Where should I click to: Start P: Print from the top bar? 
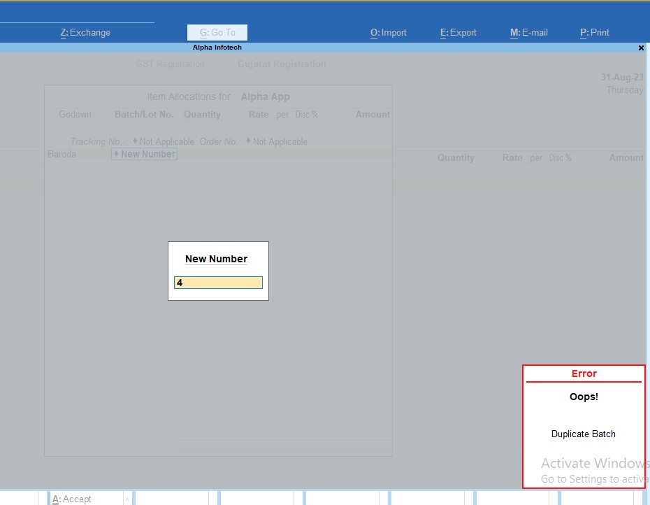pyautogui.click(x=594, y=32)
